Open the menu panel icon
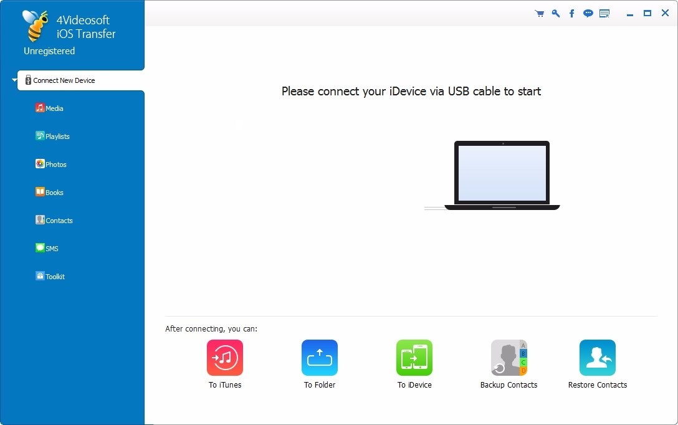Image resolution: width=678 pixels, height=425 pixels. (x=604, y=12)
